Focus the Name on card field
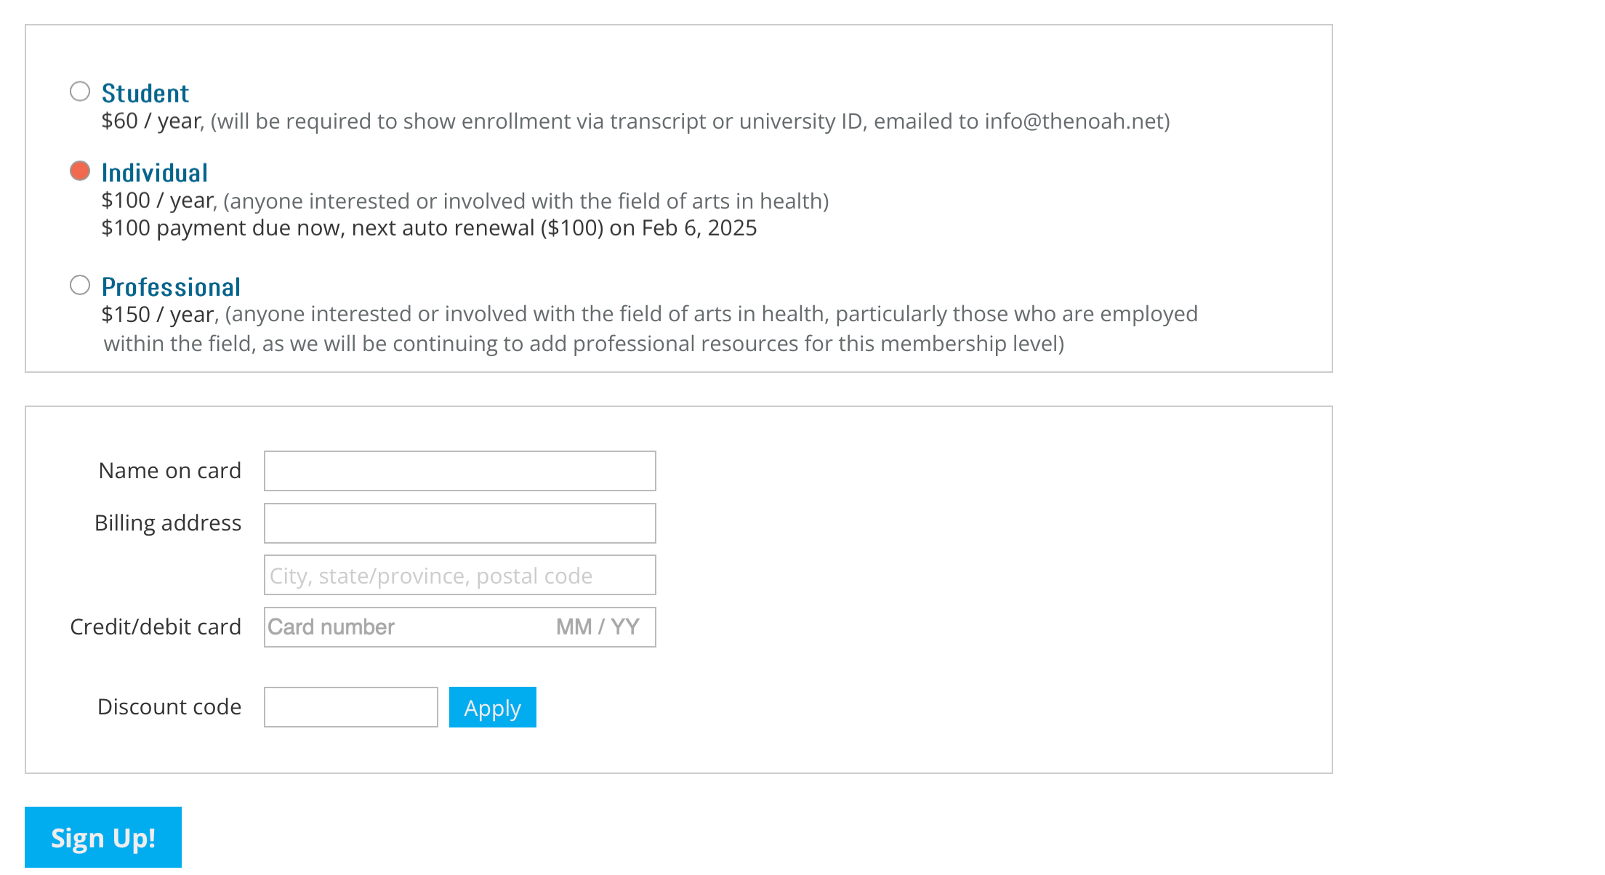The height and width of the screenshot is (875, 1605). click(x=460, y=471)
